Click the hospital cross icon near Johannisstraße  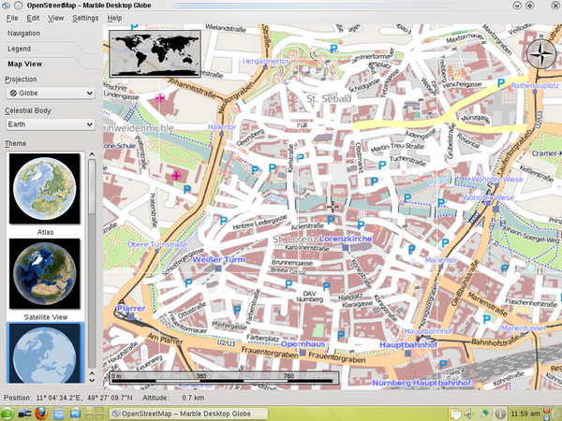pos(160,97)
